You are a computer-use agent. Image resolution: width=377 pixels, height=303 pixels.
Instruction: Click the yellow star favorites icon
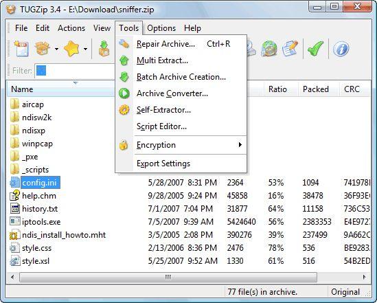click(x=71, y=49)
